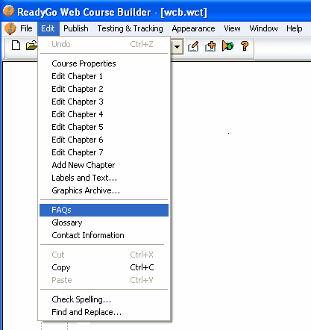The height and width of the screenshot is (330, 311).
Task: Click the Open folder toolbar icon
Action: 31,46
